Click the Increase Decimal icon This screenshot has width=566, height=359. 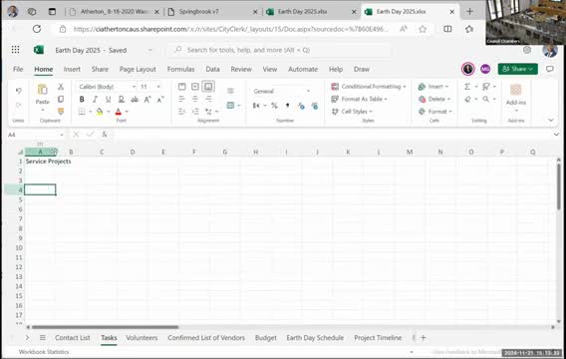[301, 106]
